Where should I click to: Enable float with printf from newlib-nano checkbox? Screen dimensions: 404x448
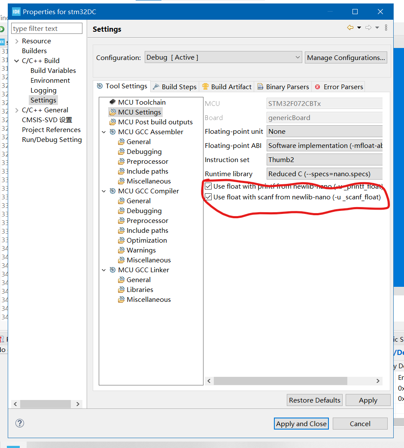pos(208,186)
